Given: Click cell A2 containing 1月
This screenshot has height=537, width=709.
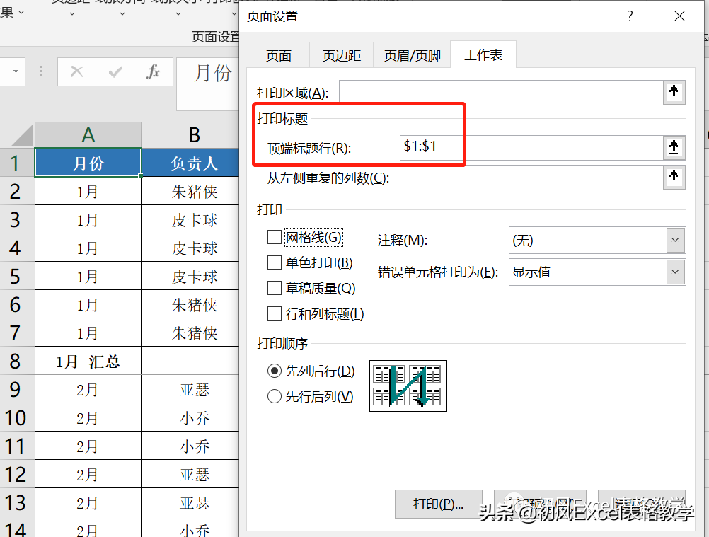Looking at the screenshot, I should point(88,191).
